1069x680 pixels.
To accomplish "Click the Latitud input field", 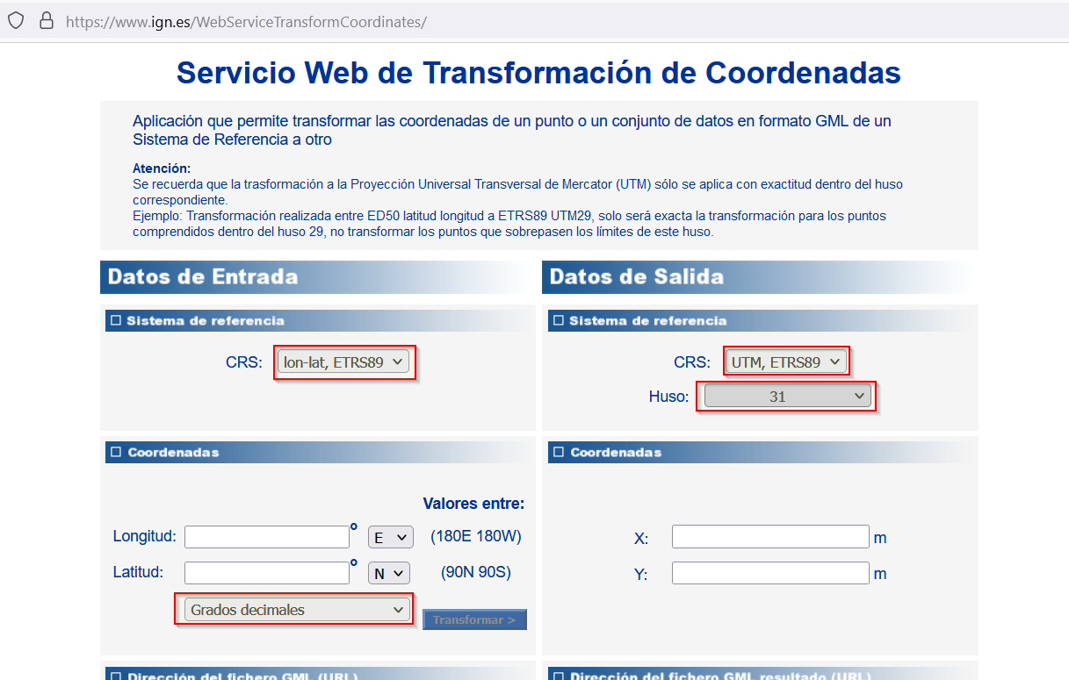I will [267, 573].
